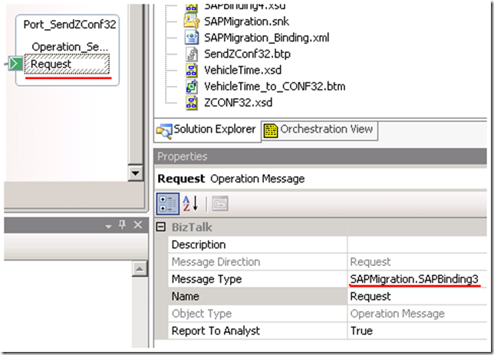
Task: Click the Request Operation Message object selector
Action: click(x=321, y=179)
